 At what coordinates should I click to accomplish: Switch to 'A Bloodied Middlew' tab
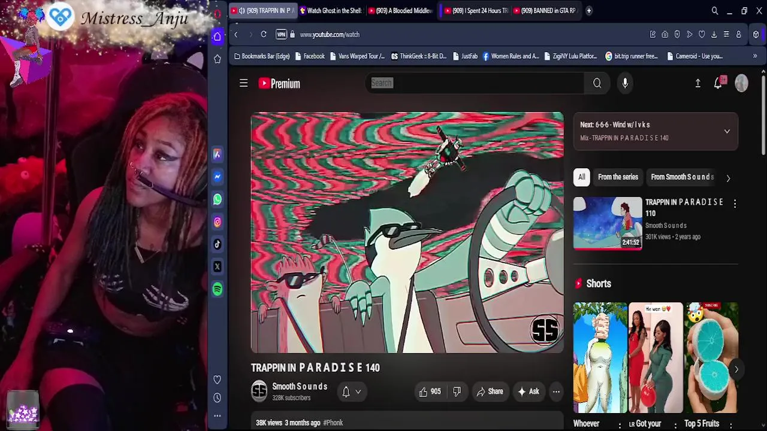[400, 11]
